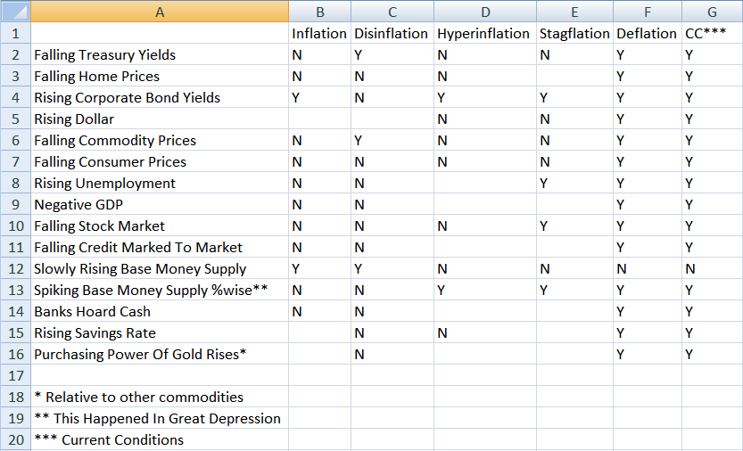Select column E header

coord(574,12)
